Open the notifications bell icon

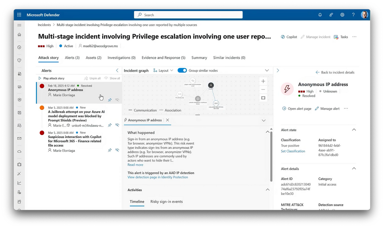[320, 15]
